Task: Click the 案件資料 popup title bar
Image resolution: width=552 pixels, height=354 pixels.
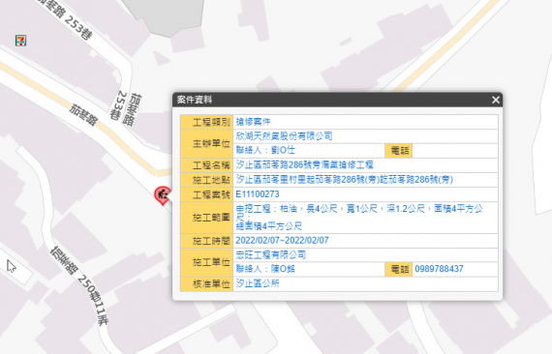Action: [337, 100]
